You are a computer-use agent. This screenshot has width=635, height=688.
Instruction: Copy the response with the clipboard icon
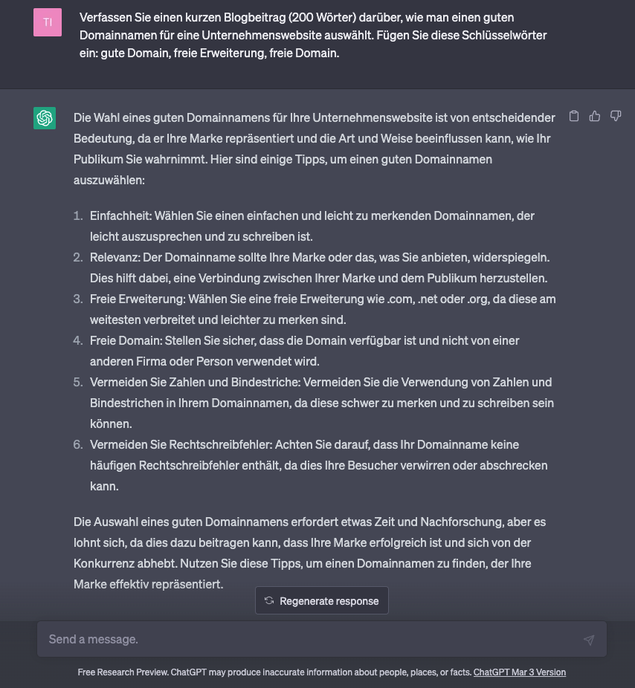(574, 116)
